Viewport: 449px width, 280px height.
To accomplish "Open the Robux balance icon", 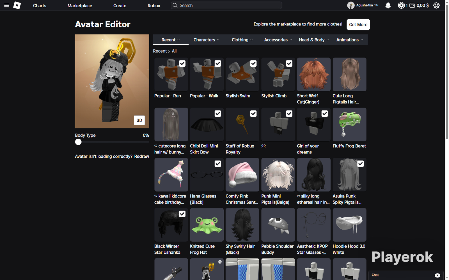I will [401, 5].
